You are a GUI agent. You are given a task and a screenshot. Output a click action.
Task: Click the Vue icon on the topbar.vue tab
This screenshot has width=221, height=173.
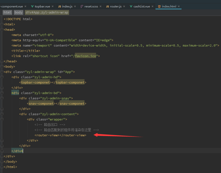coord(32,6)
